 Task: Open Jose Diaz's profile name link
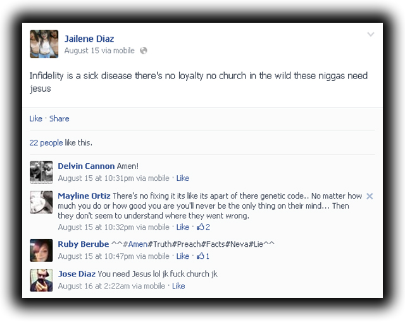[x=77, y=274]
